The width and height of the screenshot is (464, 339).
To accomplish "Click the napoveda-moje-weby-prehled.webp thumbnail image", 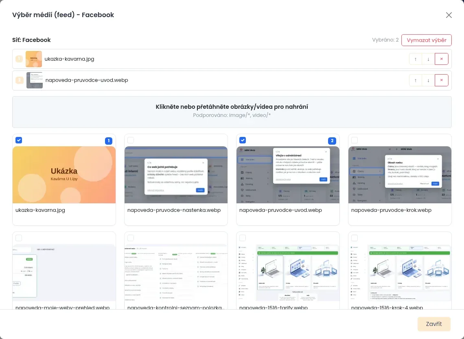I will click(x=64, y=273).
